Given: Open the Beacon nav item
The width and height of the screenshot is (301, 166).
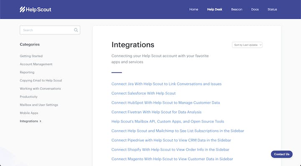Looking at the screenshot, I should pyautogui.click(x=237, y=9).
